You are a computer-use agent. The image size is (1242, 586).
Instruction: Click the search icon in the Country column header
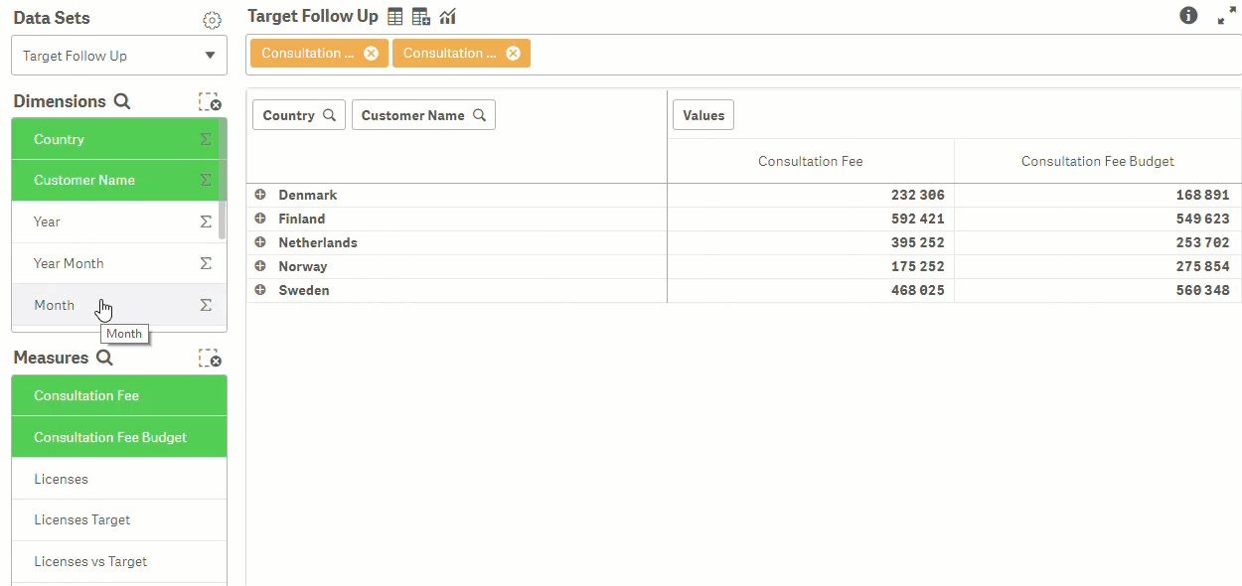[329, 114]
